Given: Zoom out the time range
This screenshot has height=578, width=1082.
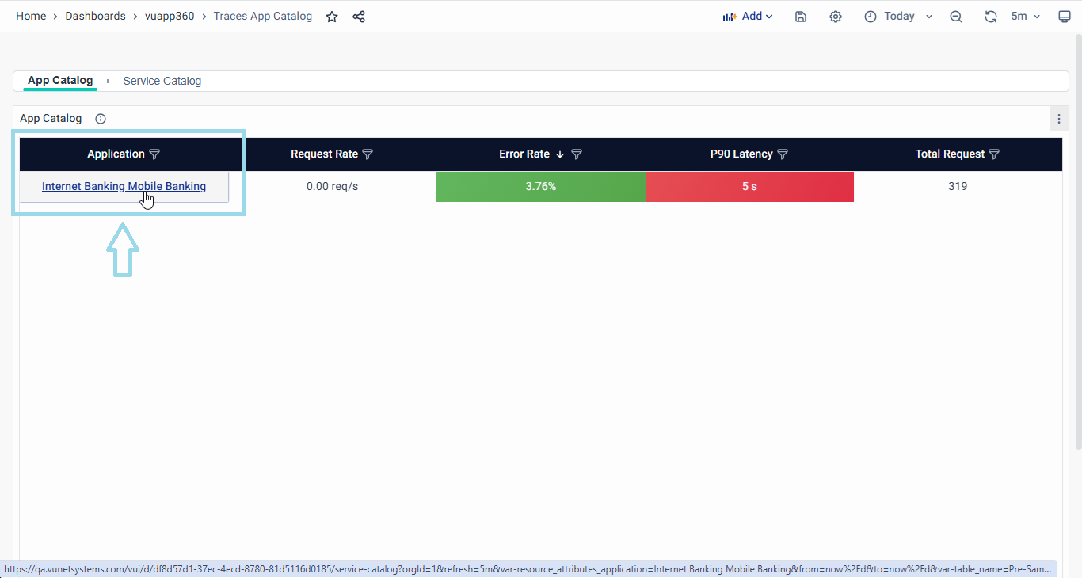Looking at the screenshot, I should 956,17.
